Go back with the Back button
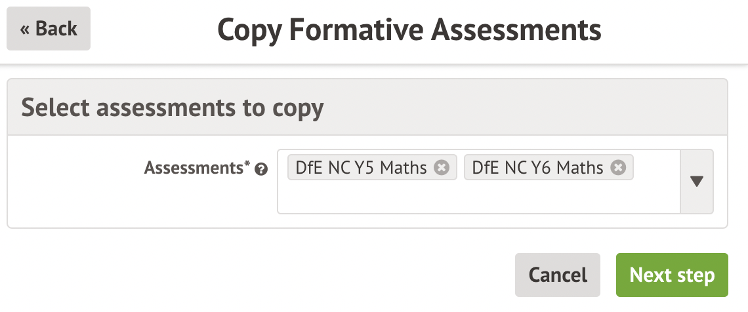Screen dimensions: 748x312 pyautogui.click(x=49, y=29)
